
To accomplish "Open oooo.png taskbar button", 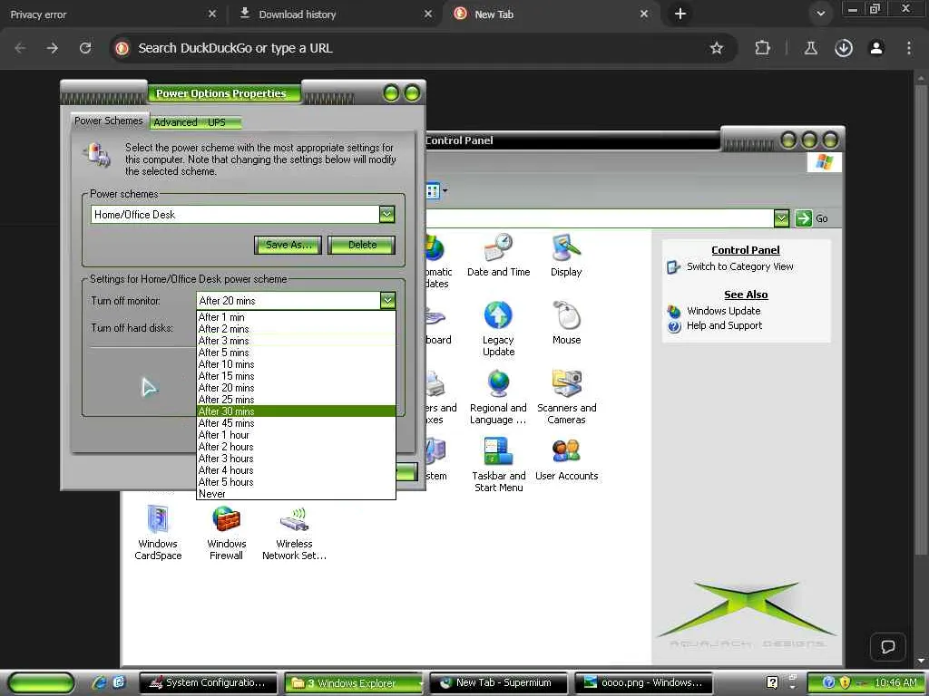I will [643, 683].
